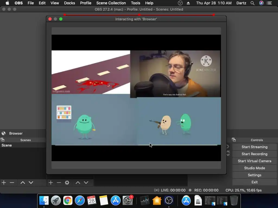The image size is (278, 208).
Task: Open Notes from the Dock
Action: (x=103, y=201)
